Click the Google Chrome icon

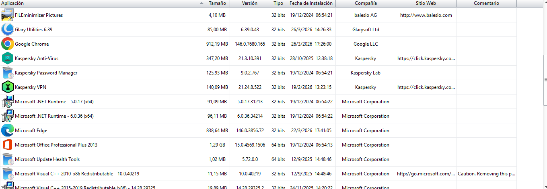coord(8,44)
